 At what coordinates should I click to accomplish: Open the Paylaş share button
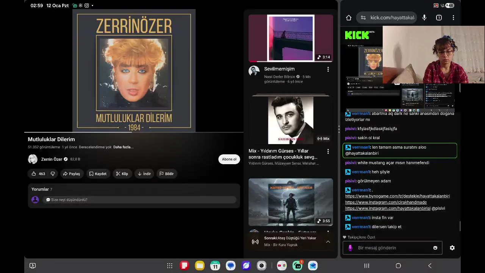[x=72, y=174]
